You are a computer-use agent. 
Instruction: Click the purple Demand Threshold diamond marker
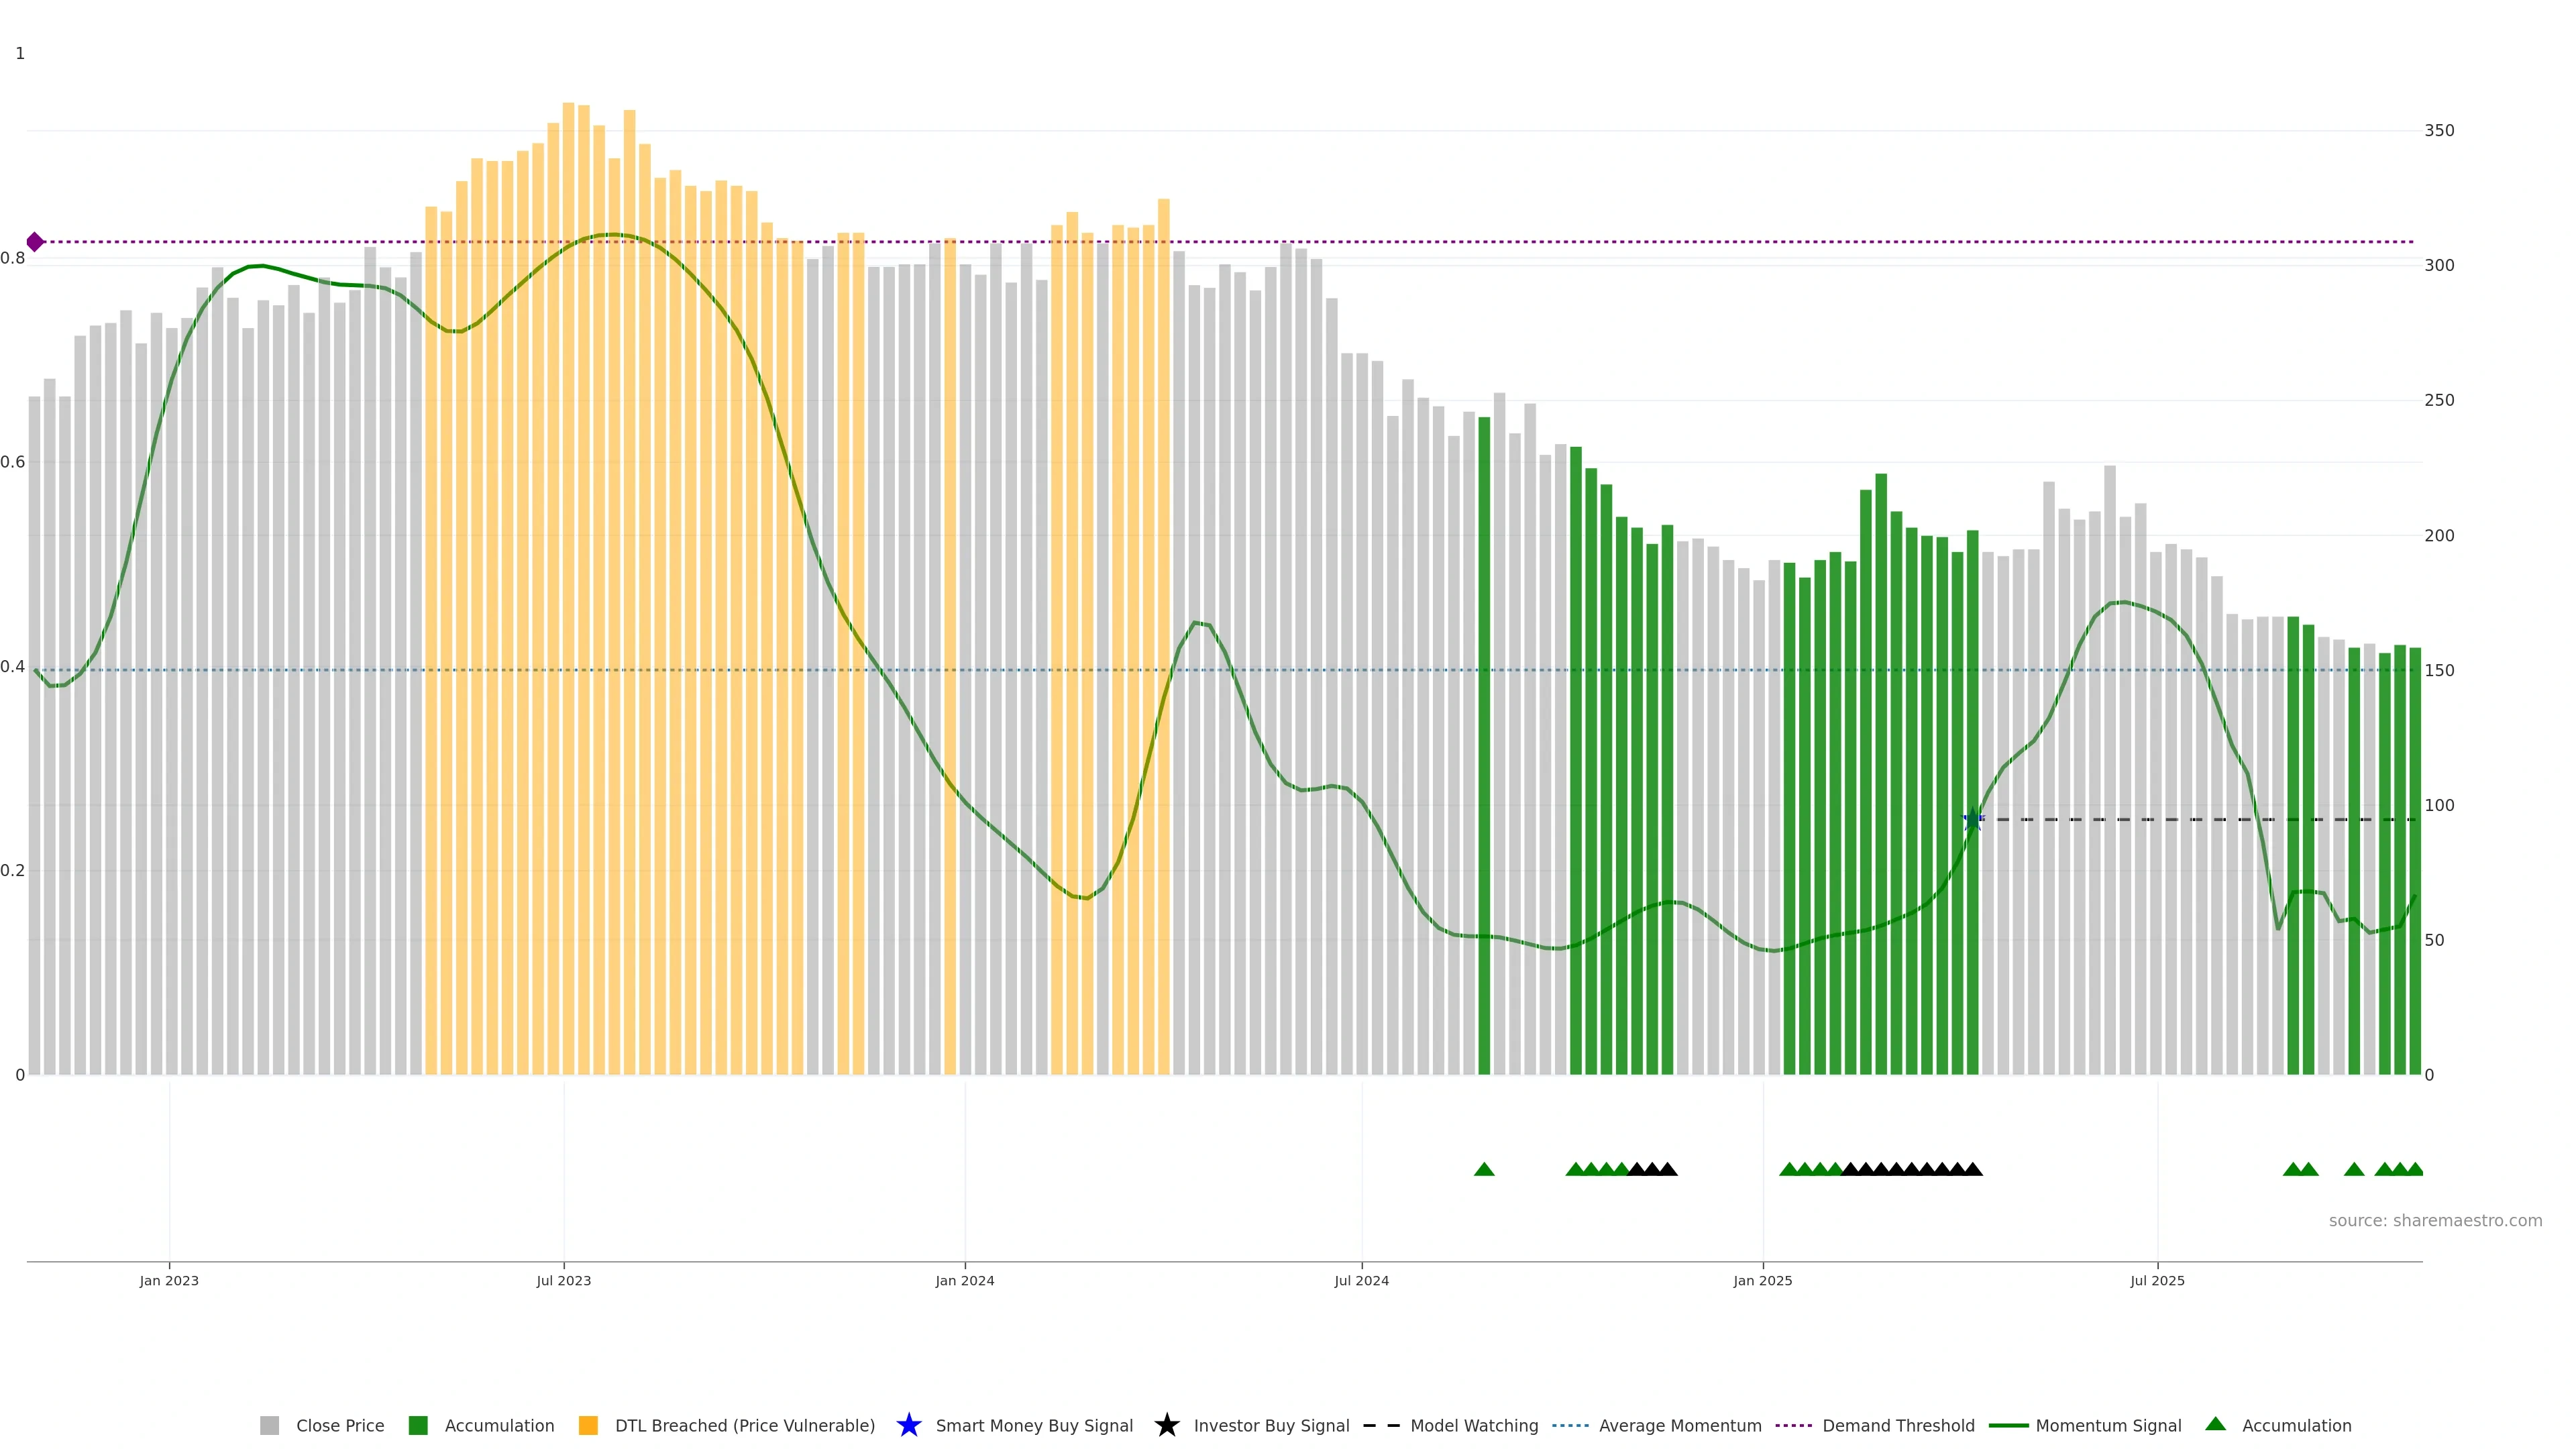(x=35, y=242)
